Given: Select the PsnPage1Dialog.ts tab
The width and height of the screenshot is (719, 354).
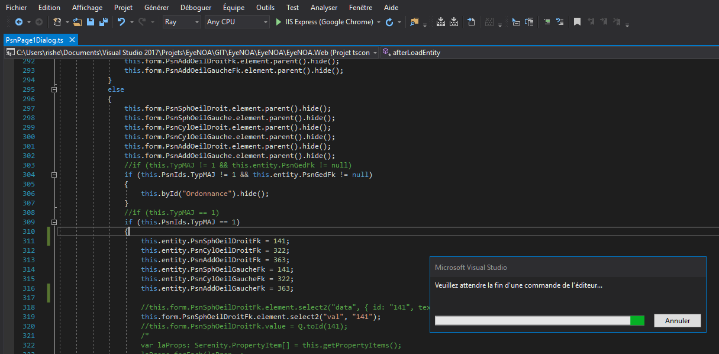Looking at the screenshot, I should pyautogui.click(x=36, y=41).
